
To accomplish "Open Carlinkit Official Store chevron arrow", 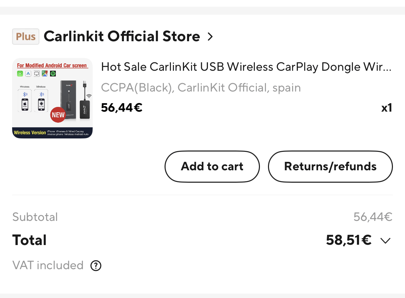I will click(x=210, y=37).
